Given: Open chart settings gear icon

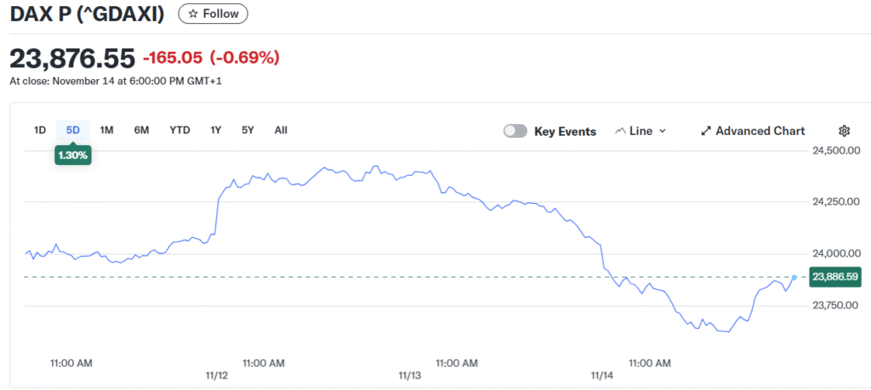Looking at the screenshot, I should (844, 131).
